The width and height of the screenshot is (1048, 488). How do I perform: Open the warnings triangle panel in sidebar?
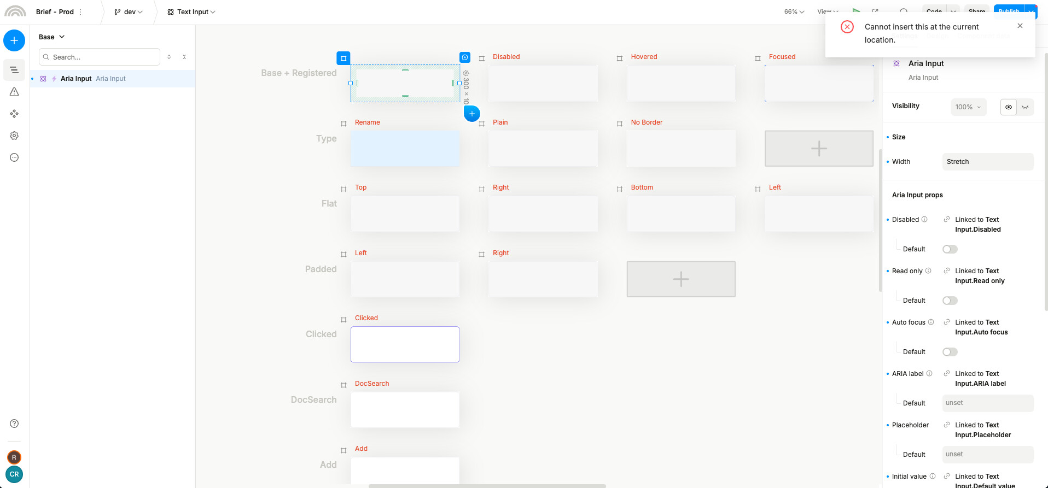point(14,92)
